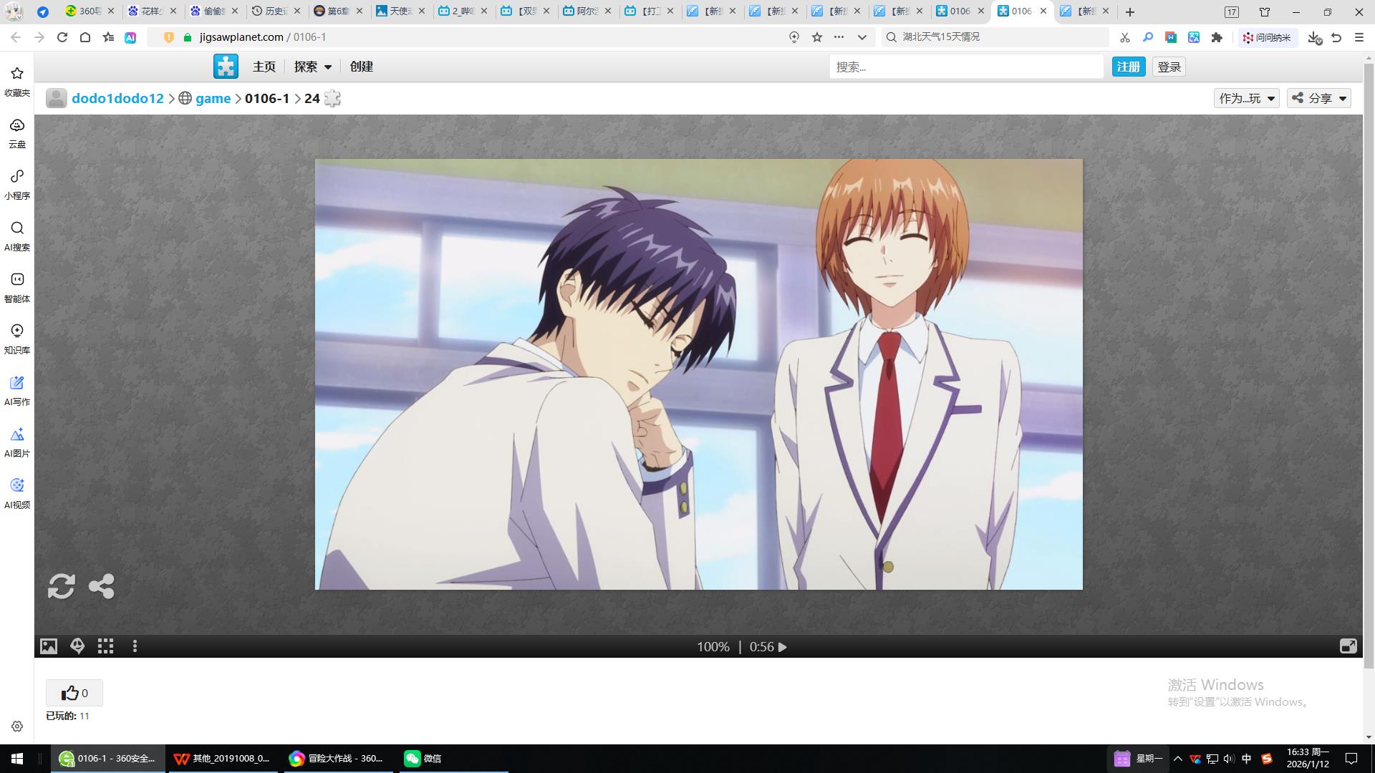The image size is (1375, 773).
Task: Open WeChat from the Windows taskbar
Action: [423, 759]
